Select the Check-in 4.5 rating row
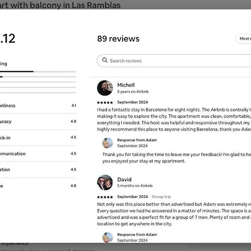The image size is (251, 251). pyautogui.click(x=38, y=138)
